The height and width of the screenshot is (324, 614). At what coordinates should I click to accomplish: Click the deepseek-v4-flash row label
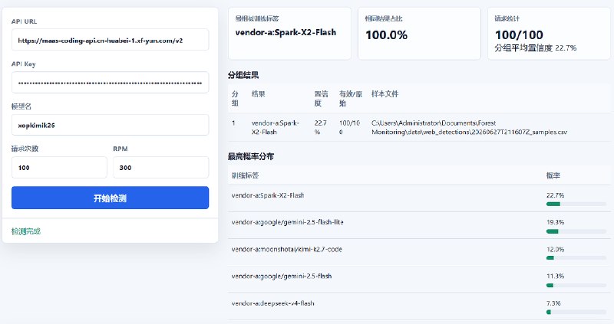272,303
